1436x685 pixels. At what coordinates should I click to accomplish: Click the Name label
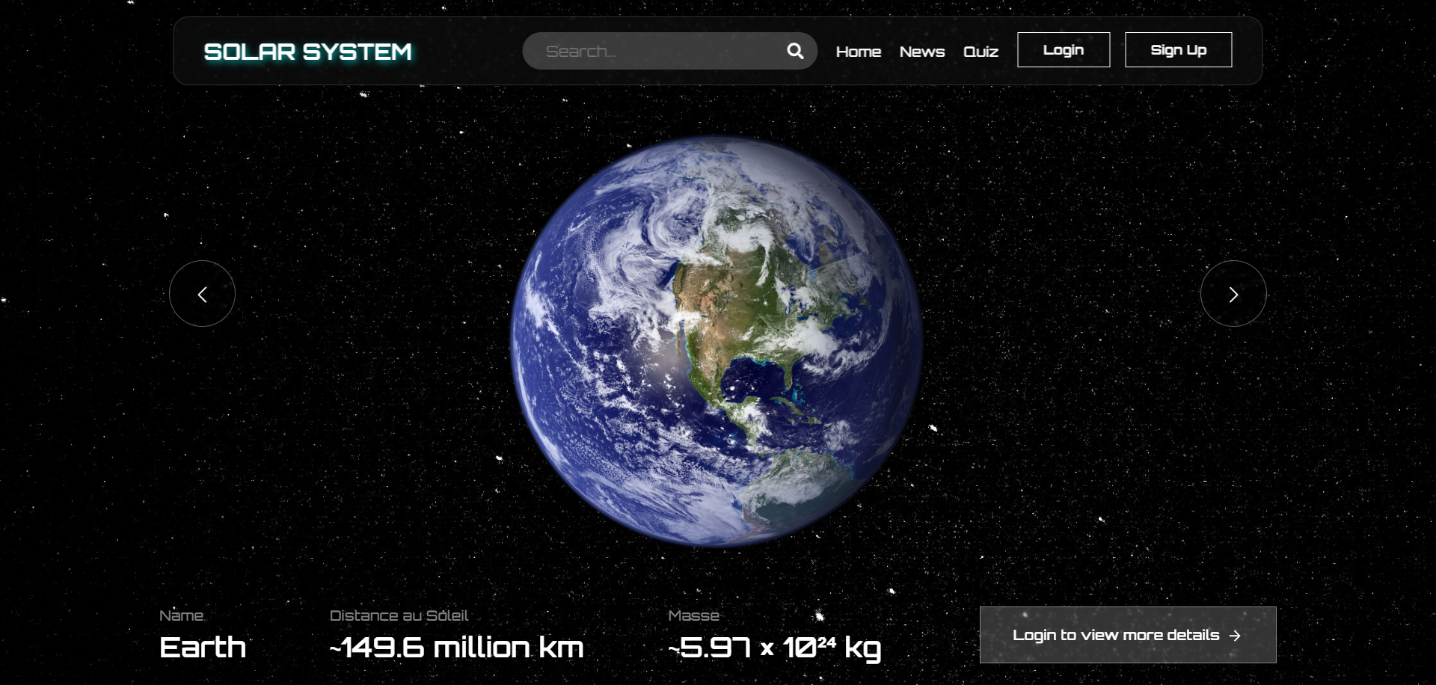point(181,615)
